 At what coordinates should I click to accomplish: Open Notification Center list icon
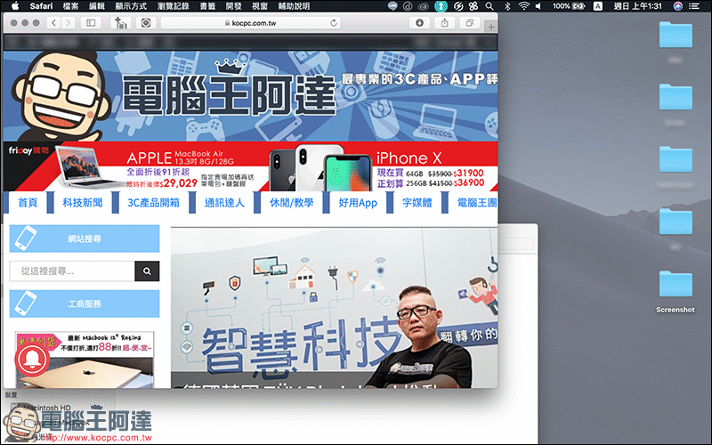tap(694, 6)
